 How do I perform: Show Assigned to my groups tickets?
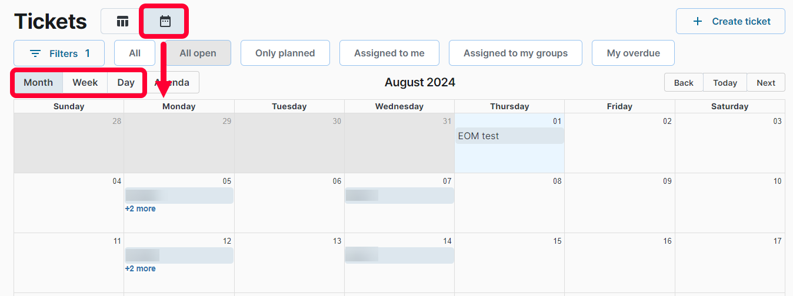click(x=515, y=53)
